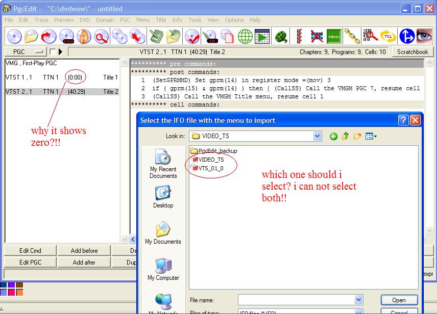Click the two overlapping discs icon
Image resolution: width=437 pixels, height=314 pixels.
(120, 37)
